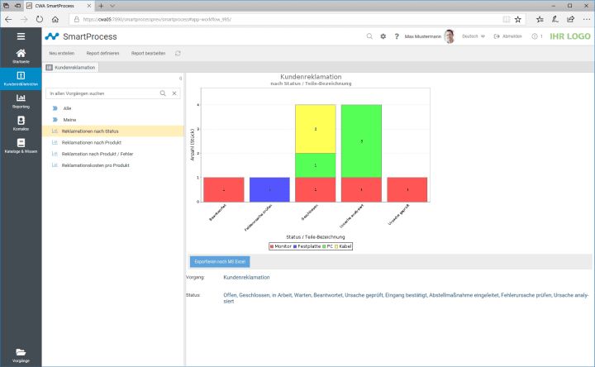Click browser back arrow
This screenshot has height=367, width=595.
tap(8, 19)
